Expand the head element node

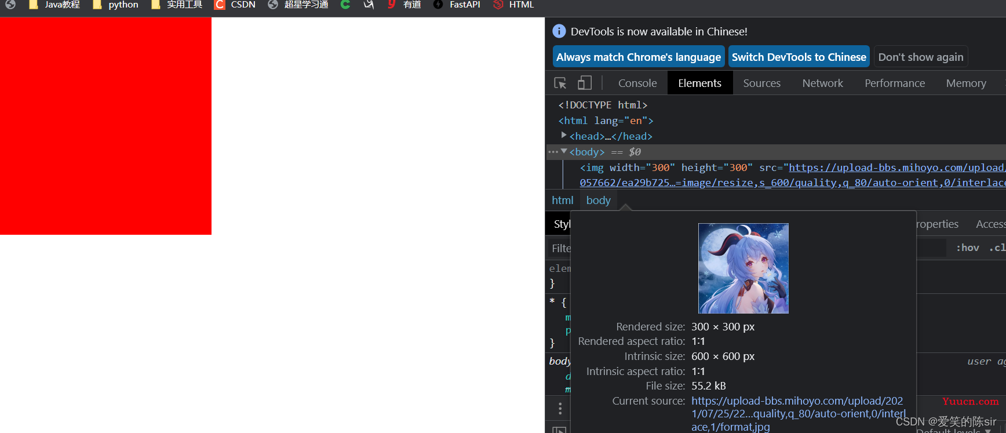[x=564, y=135]
